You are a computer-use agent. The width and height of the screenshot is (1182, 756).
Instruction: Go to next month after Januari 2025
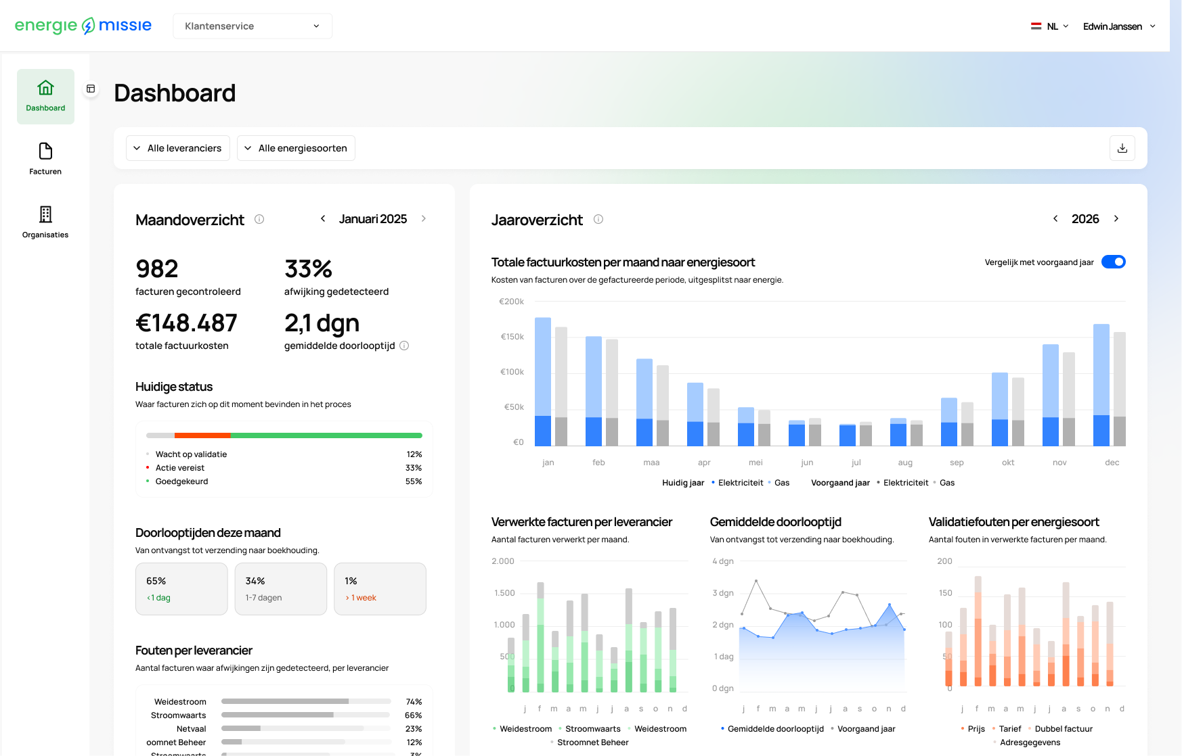[x=424, y=218]
